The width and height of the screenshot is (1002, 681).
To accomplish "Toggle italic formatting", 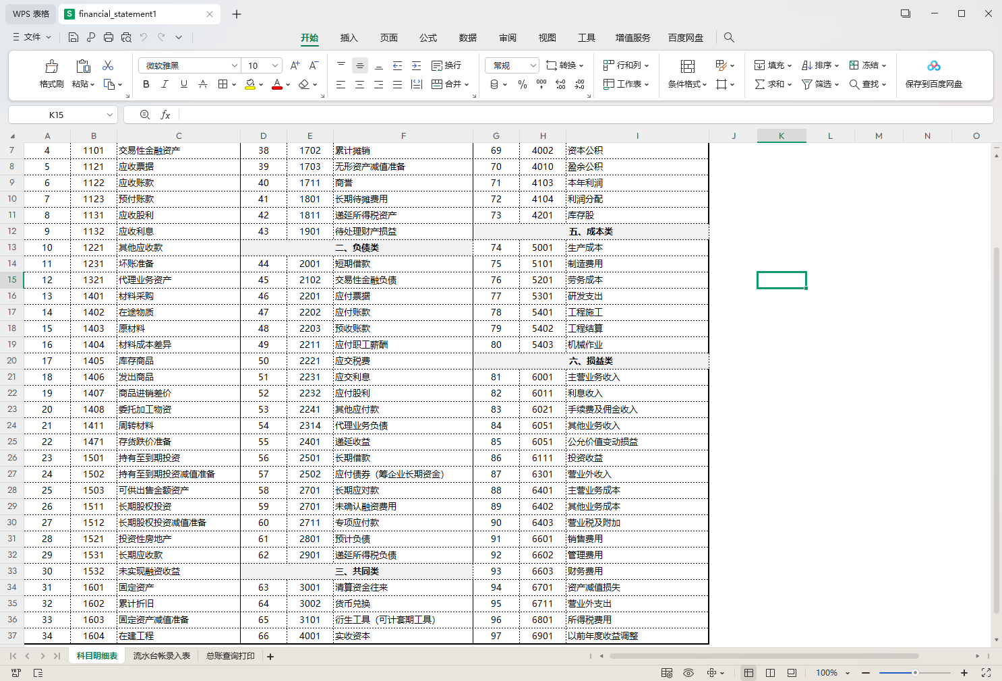I will pos(165,84).
